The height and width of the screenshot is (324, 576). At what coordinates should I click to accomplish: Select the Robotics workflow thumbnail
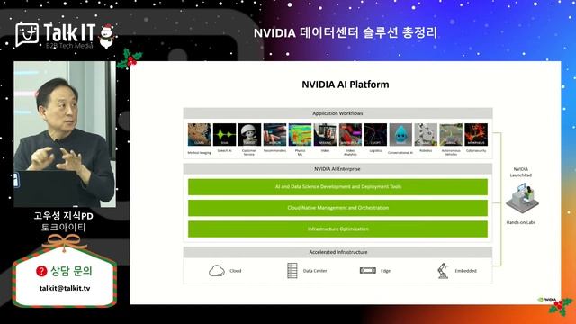(426, 134)
